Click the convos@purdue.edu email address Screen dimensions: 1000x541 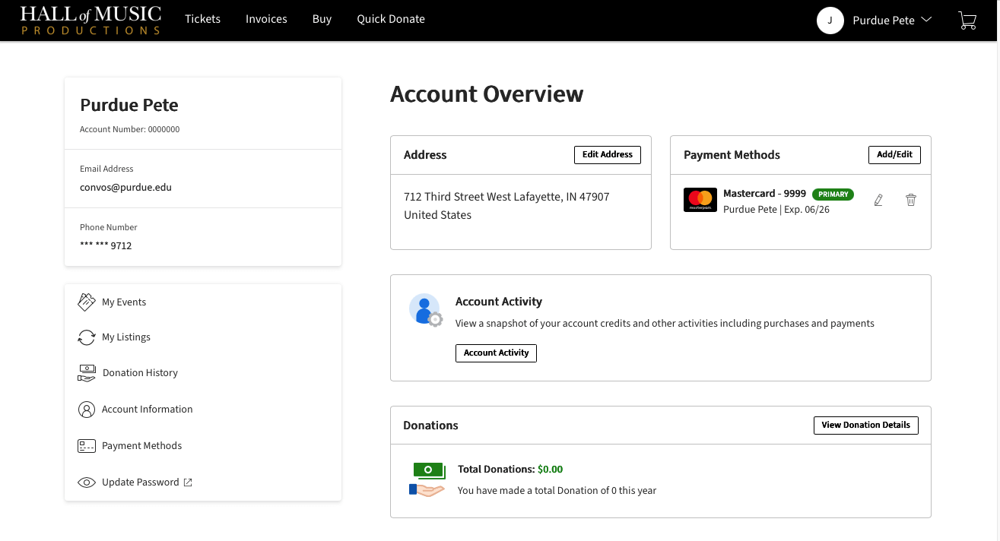(x=125, y=188)
